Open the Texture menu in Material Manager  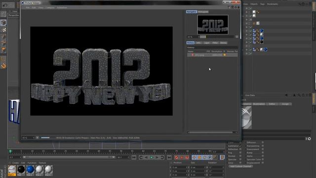point(42,163)
